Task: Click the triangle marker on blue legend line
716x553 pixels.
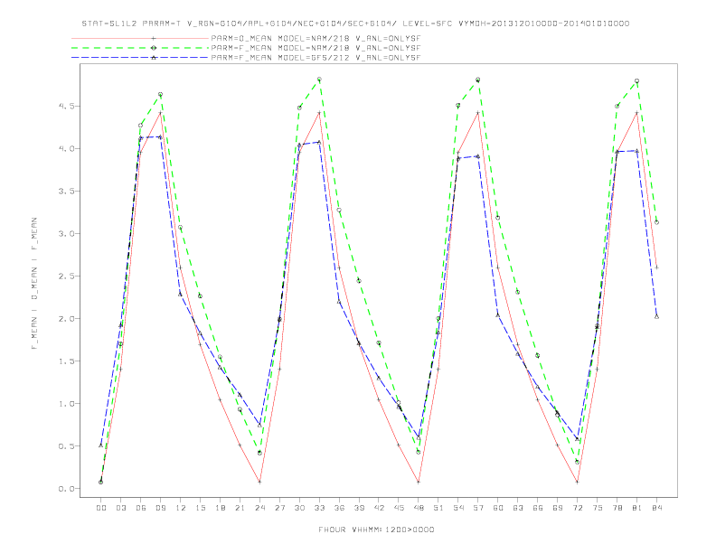Action: click(x=154, y=58)
